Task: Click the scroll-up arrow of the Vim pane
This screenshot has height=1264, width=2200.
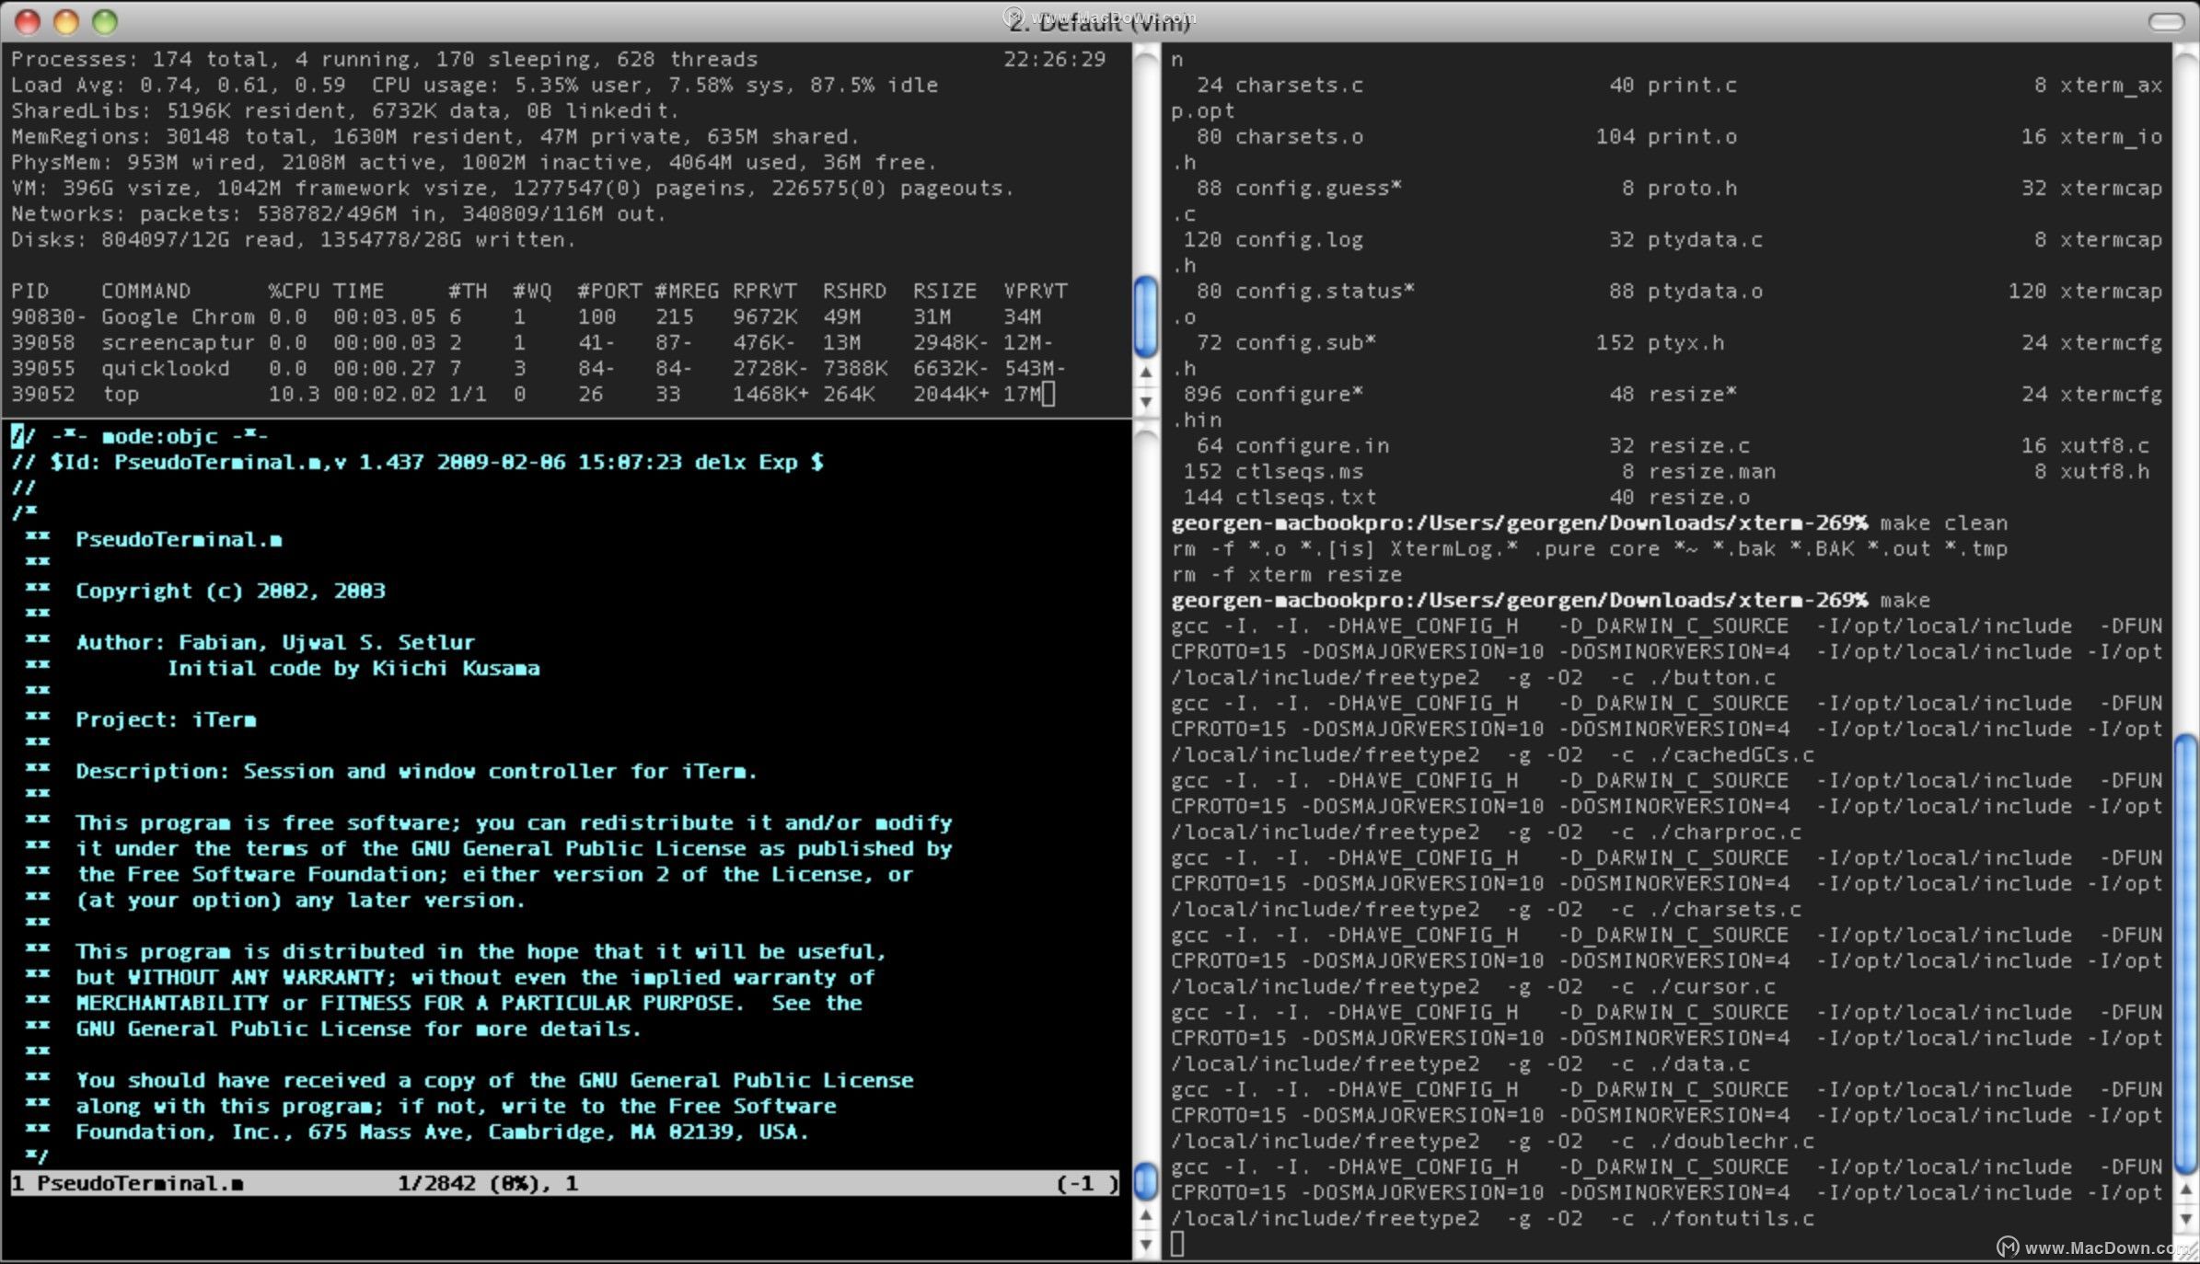Action: pos(1146,1215)
